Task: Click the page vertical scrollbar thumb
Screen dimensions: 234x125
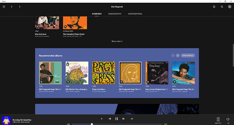Action: click(x=233, y=55)
